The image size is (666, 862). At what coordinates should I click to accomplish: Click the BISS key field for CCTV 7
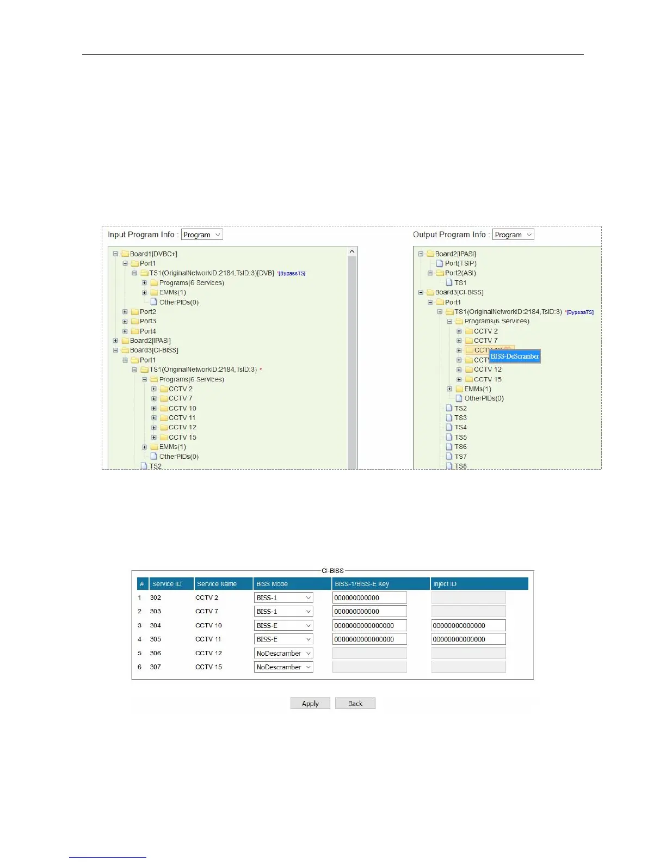point(369,611)
